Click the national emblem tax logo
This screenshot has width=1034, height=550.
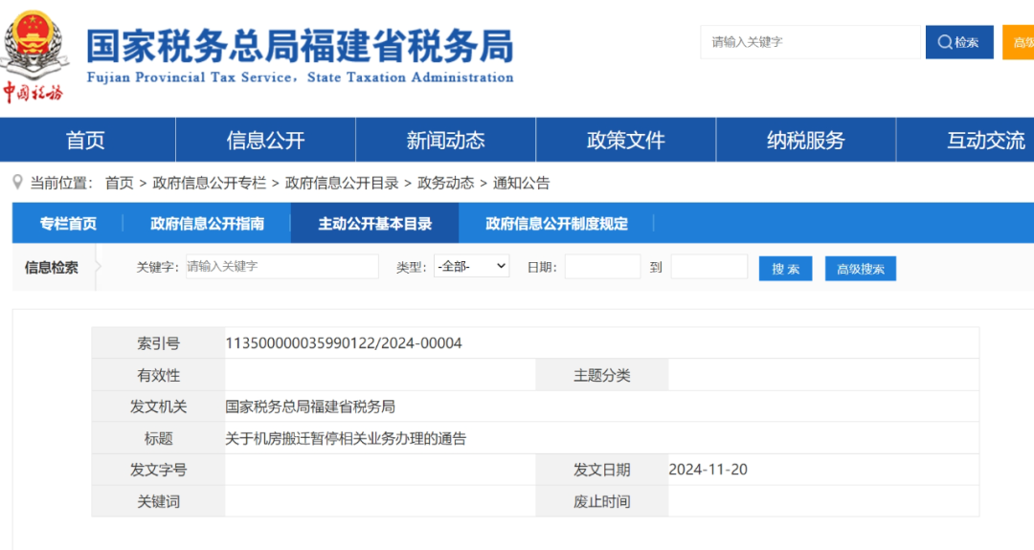34,57
